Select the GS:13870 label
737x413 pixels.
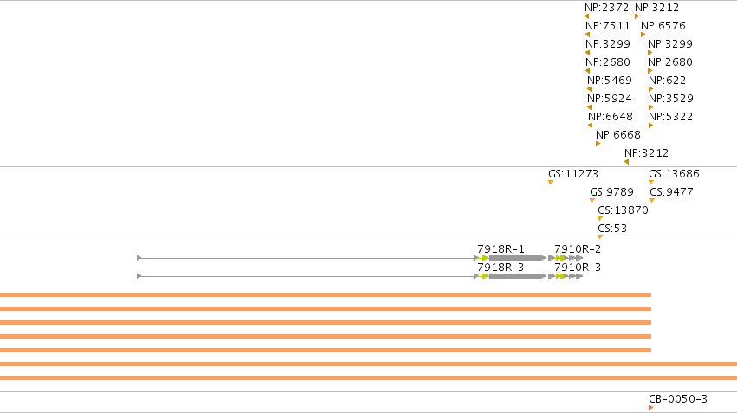[x=623, y=210]
